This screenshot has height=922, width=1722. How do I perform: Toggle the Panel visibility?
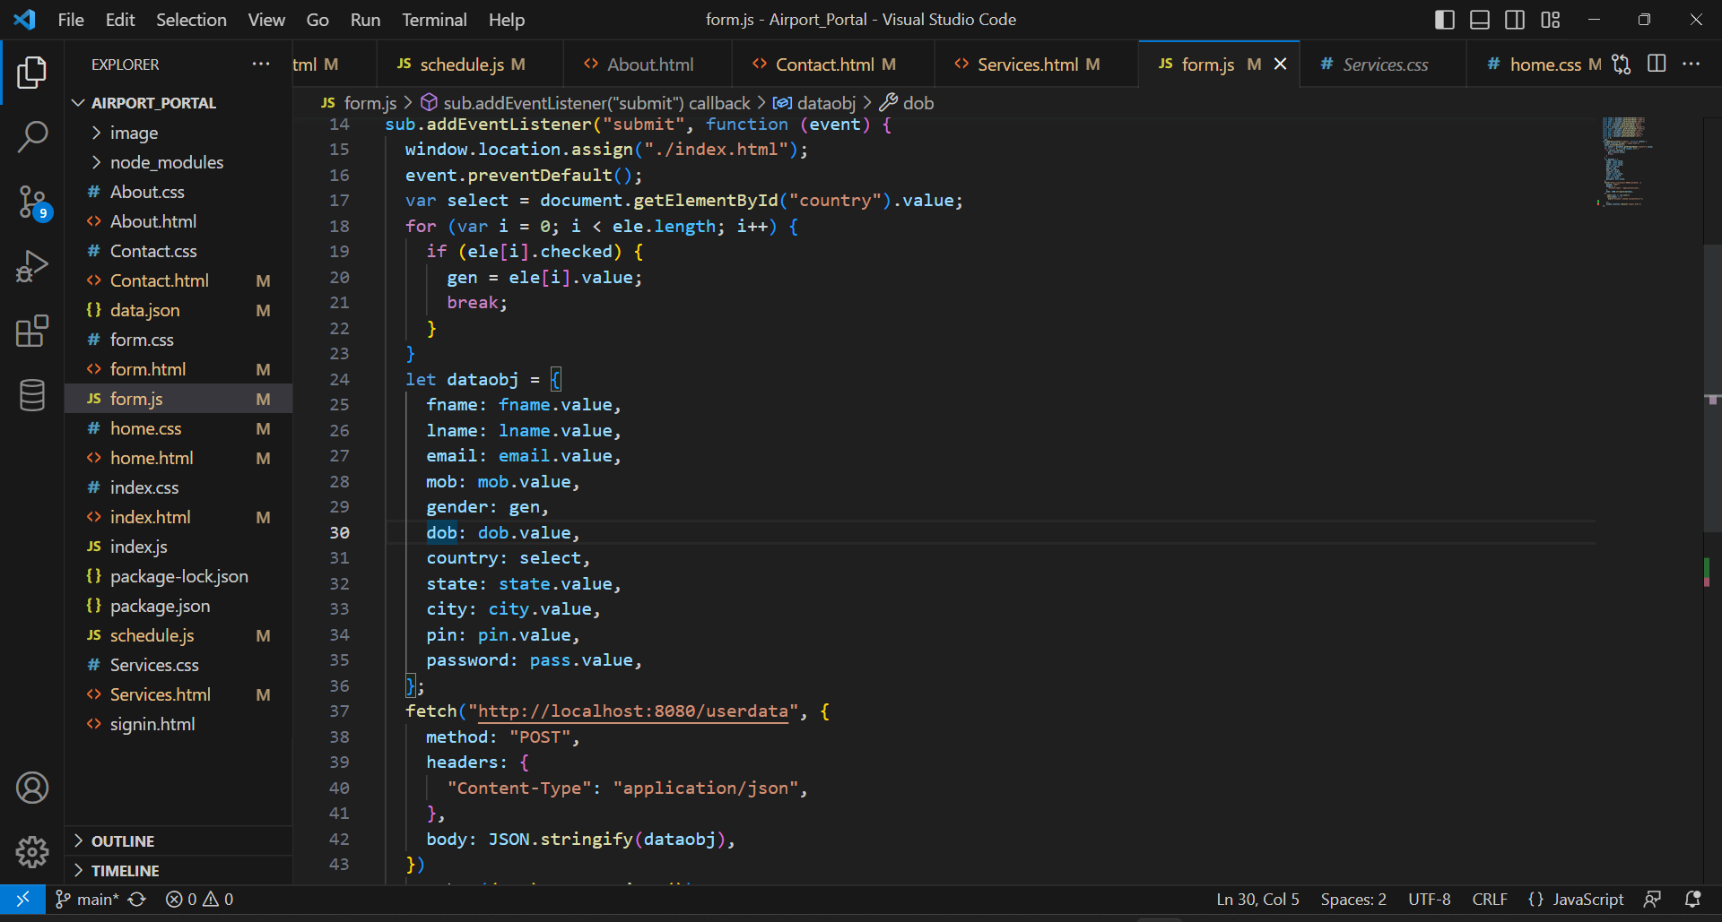(1479, 19)
